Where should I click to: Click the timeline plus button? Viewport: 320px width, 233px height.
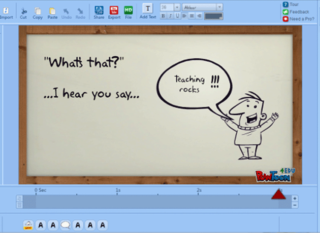(295, 198)
